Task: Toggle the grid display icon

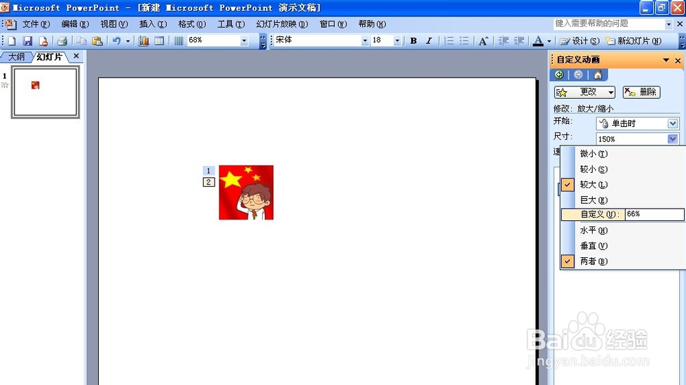Action: pyautogui.click(x=178, y=40)
